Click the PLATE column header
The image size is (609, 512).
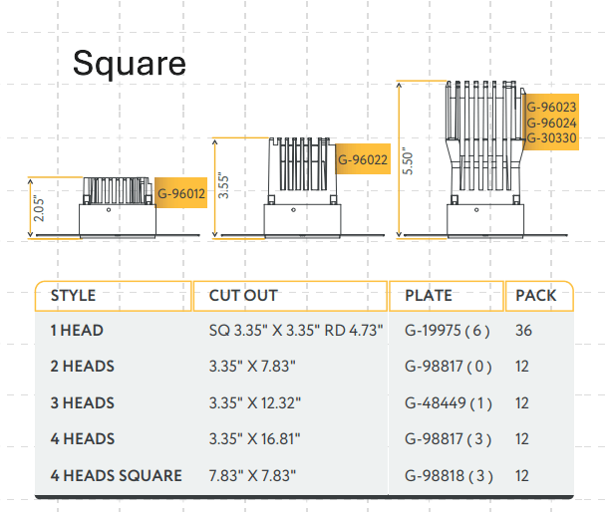pos(429,296)
